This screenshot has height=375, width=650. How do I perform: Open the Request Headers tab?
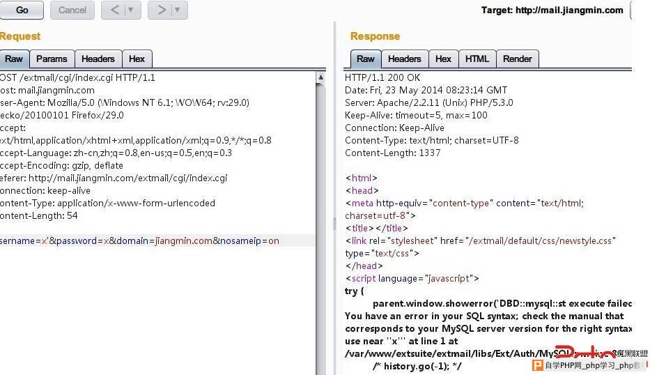(98, 59)
